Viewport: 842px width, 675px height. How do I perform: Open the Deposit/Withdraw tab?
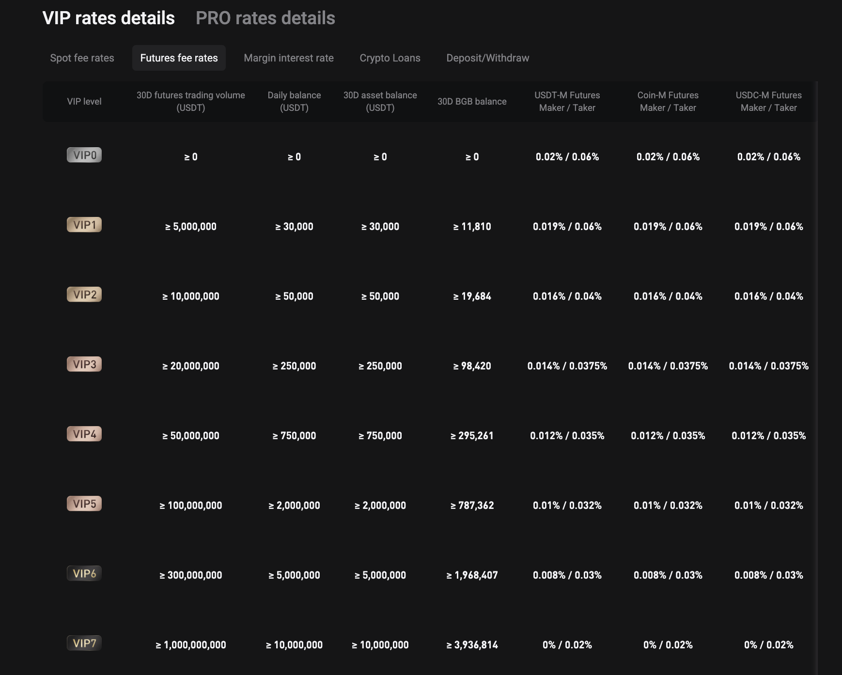pos(488,58)
